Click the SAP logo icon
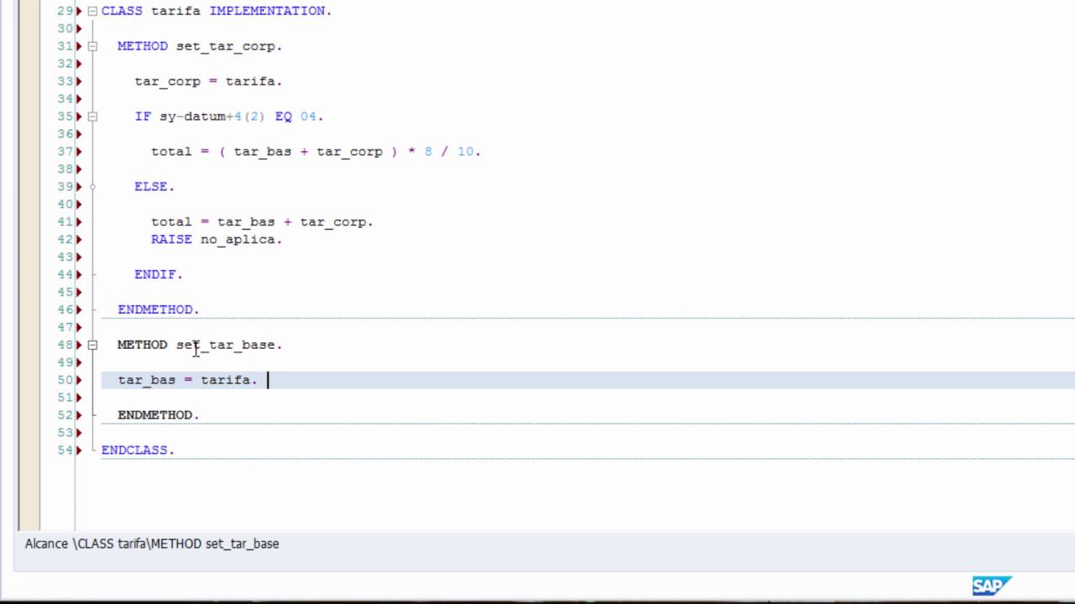The height and width of the screenshot is (604, 1075). (x=992, y=586)
